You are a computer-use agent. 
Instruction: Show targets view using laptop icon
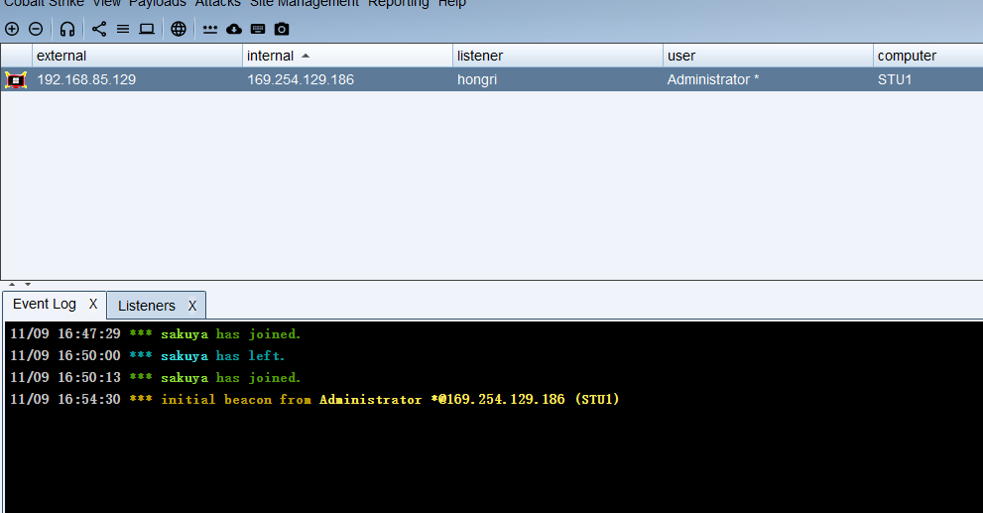pos(147,29)
